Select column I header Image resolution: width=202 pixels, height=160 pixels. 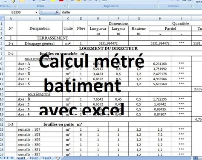coord(182,19)
